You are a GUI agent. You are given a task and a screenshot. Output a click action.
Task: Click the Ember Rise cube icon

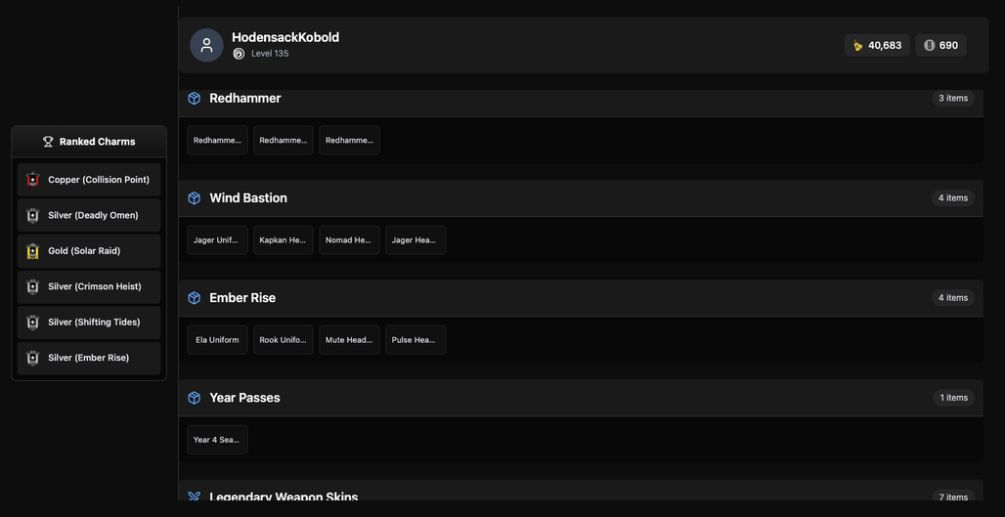pyautogui.click(x=195, y=298)
